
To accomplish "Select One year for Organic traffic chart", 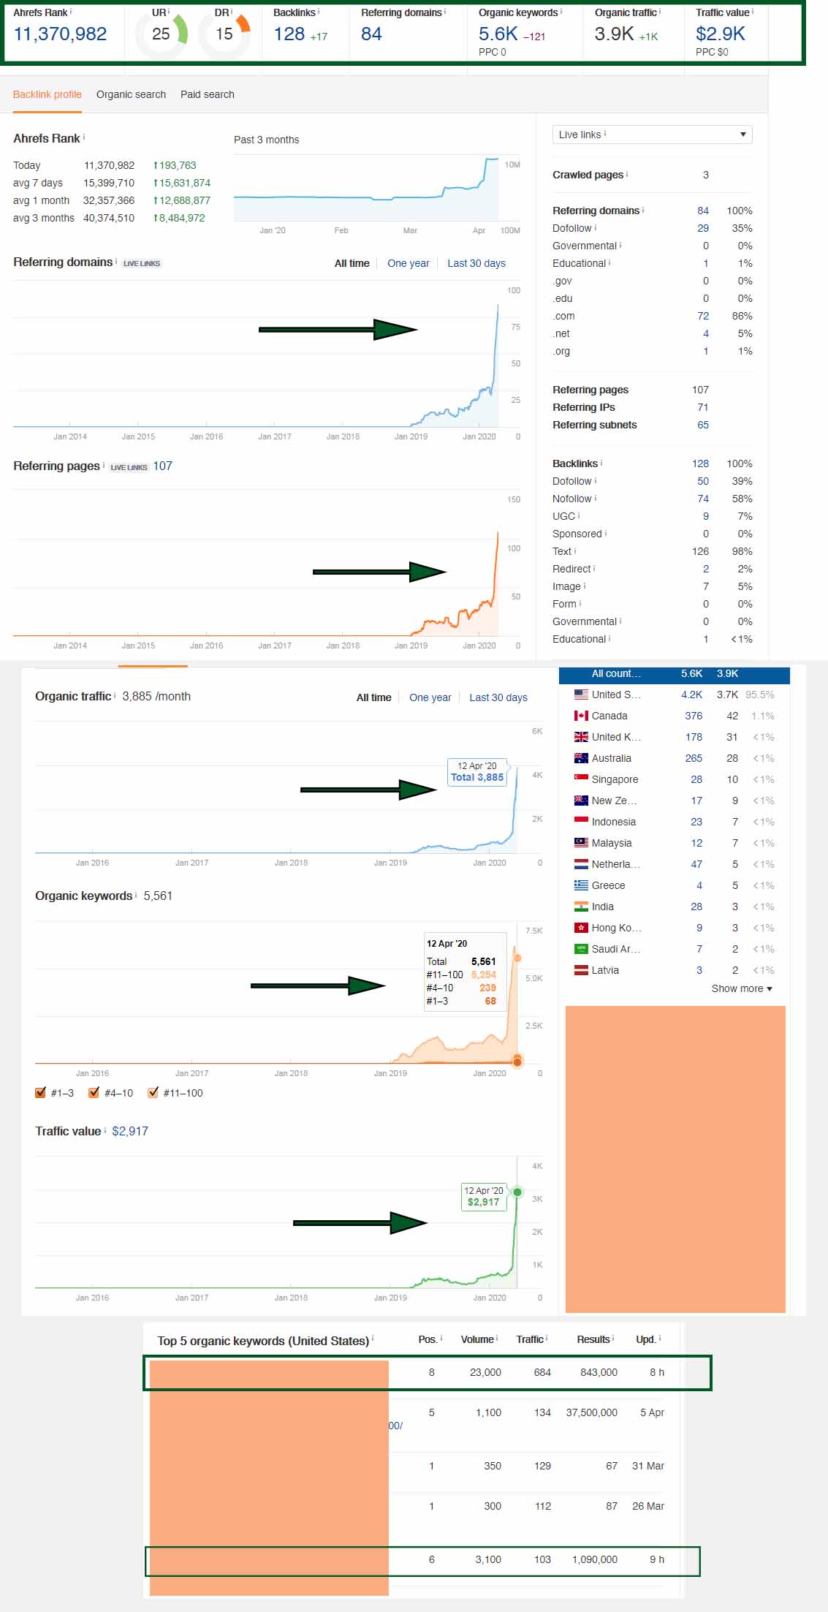I will click(430, 697).
